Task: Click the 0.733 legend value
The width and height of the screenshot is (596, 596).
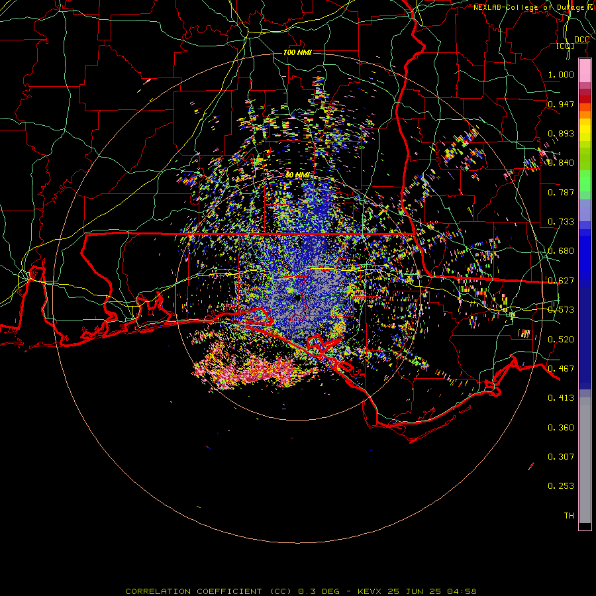Action: pyautogui.click(x=561, y=222)
